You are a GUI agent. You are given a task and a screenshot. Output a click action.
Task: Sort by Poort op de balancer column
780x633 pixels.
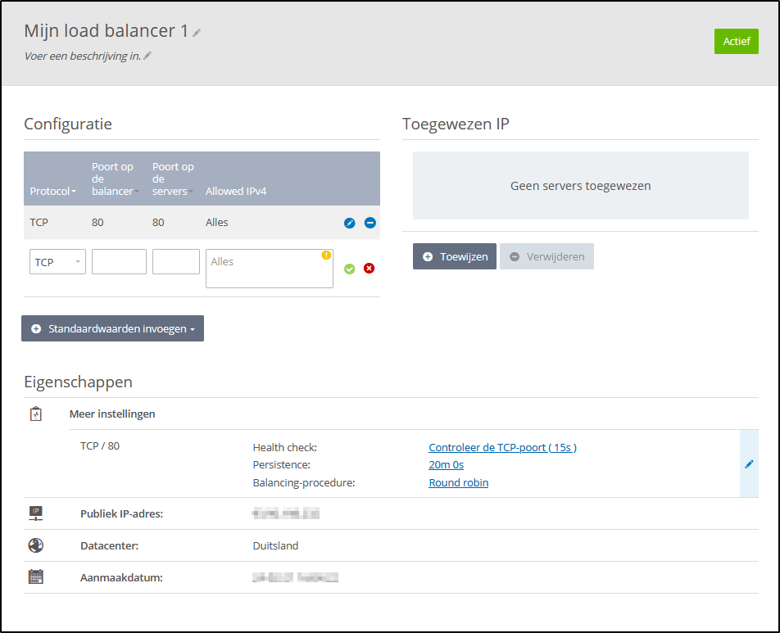coord(113,179)
